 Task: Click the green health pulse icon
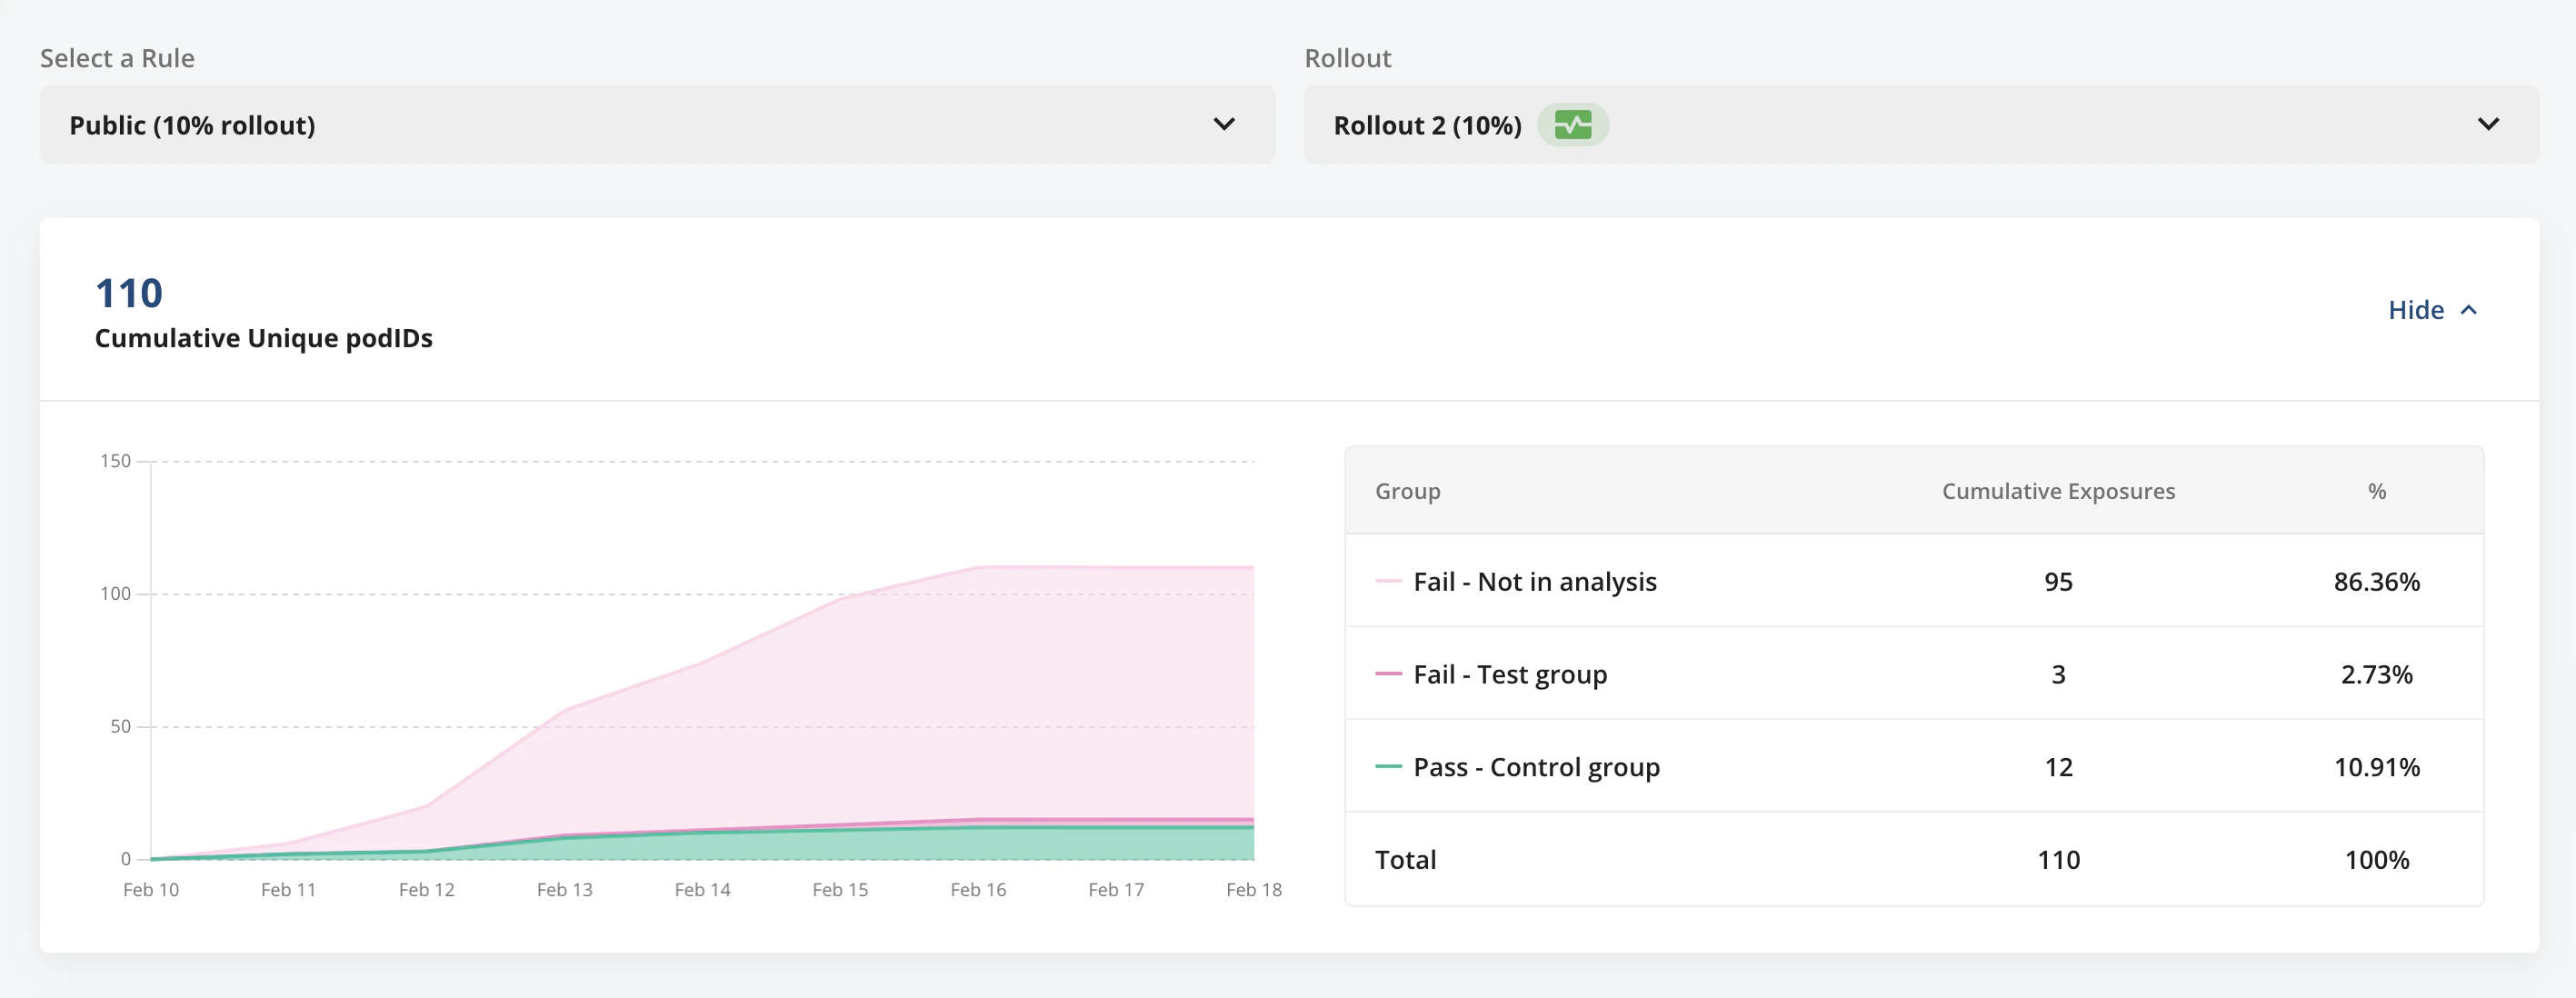click(x=1572, y=125)
